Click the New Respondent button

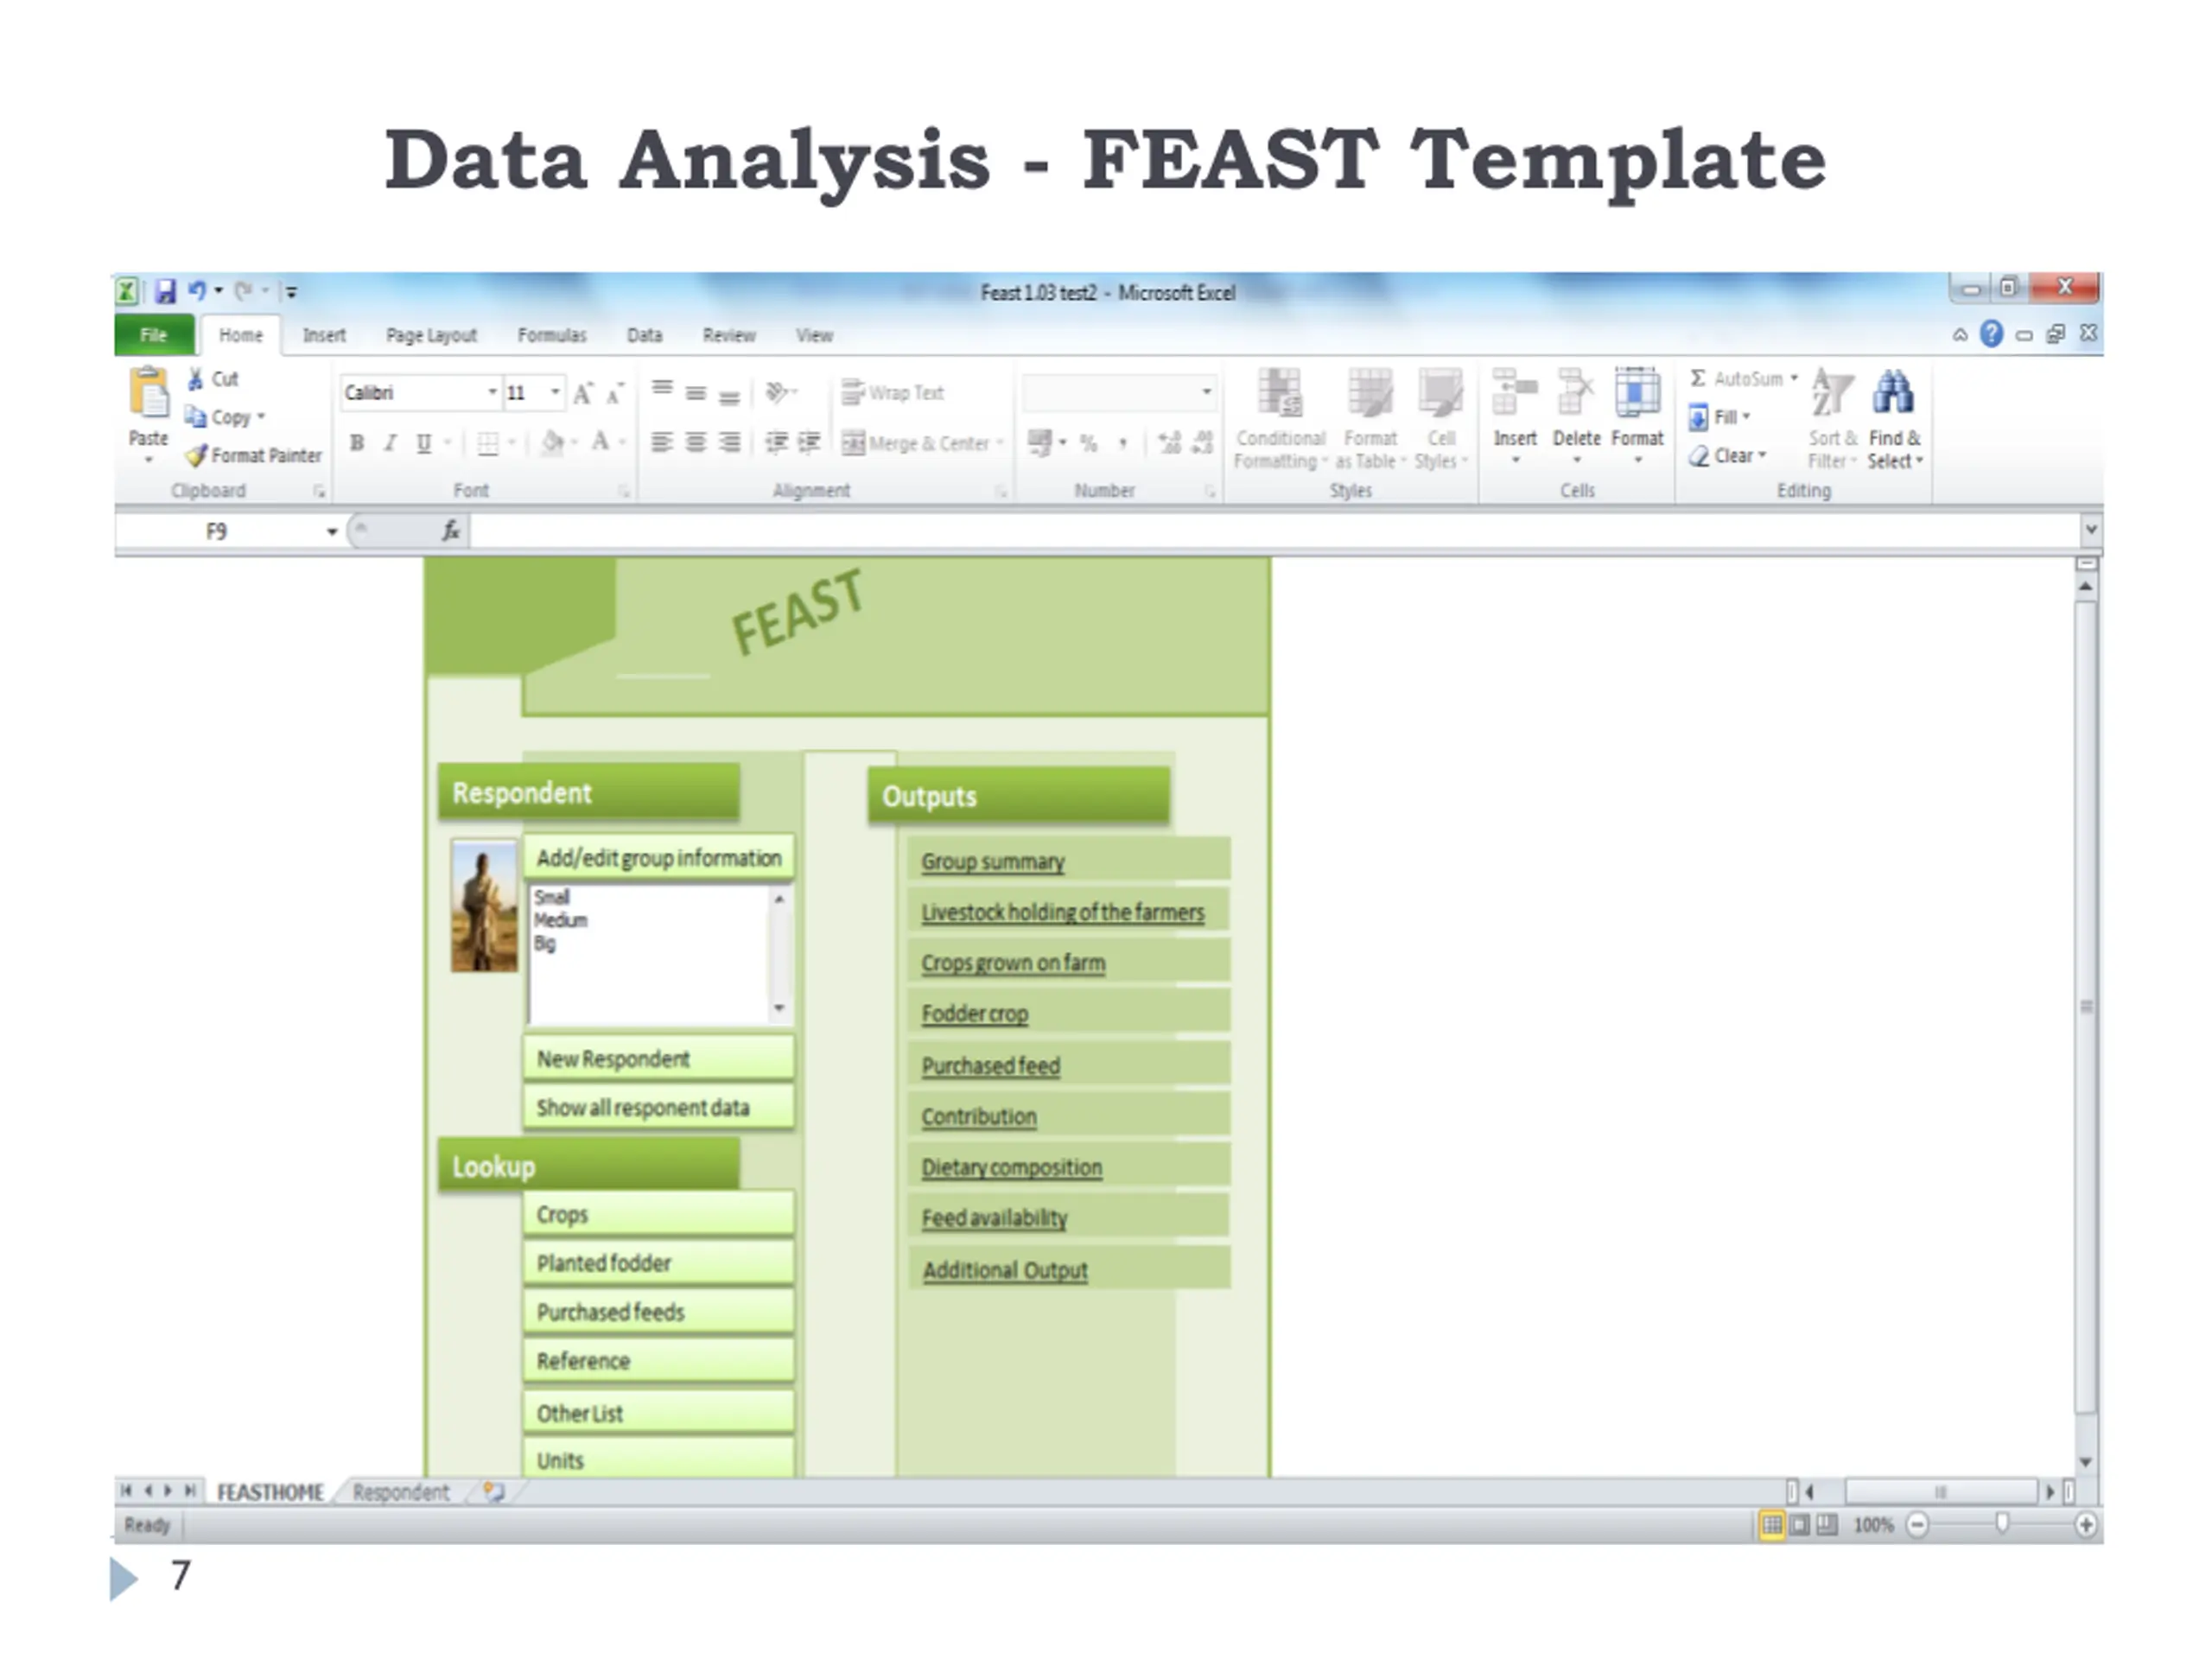click(658, 1058)
